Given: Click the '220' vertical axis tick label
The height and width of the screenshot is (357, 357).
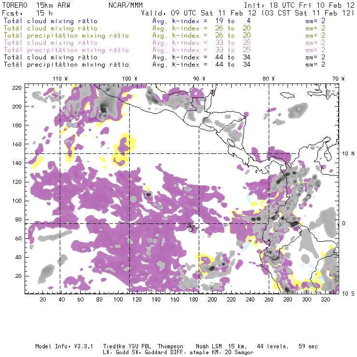Looking at the screenshot, I should click(x=17, y=88).
